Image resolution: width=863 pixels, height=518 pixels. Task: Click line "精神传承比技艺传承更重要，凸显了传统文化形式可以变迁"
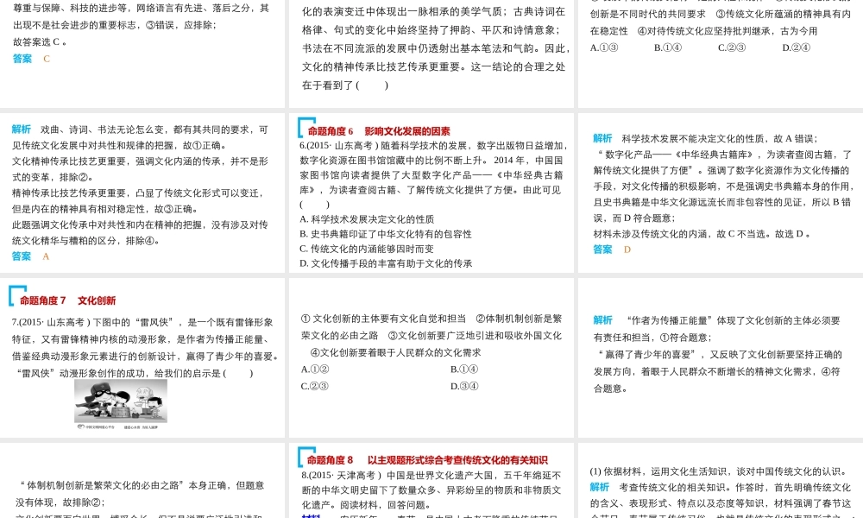[x=138, y=193]
